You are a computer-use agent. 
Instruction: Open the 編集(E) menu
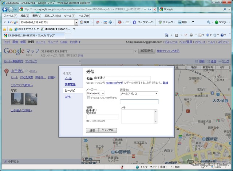click(x=25, y=16)
